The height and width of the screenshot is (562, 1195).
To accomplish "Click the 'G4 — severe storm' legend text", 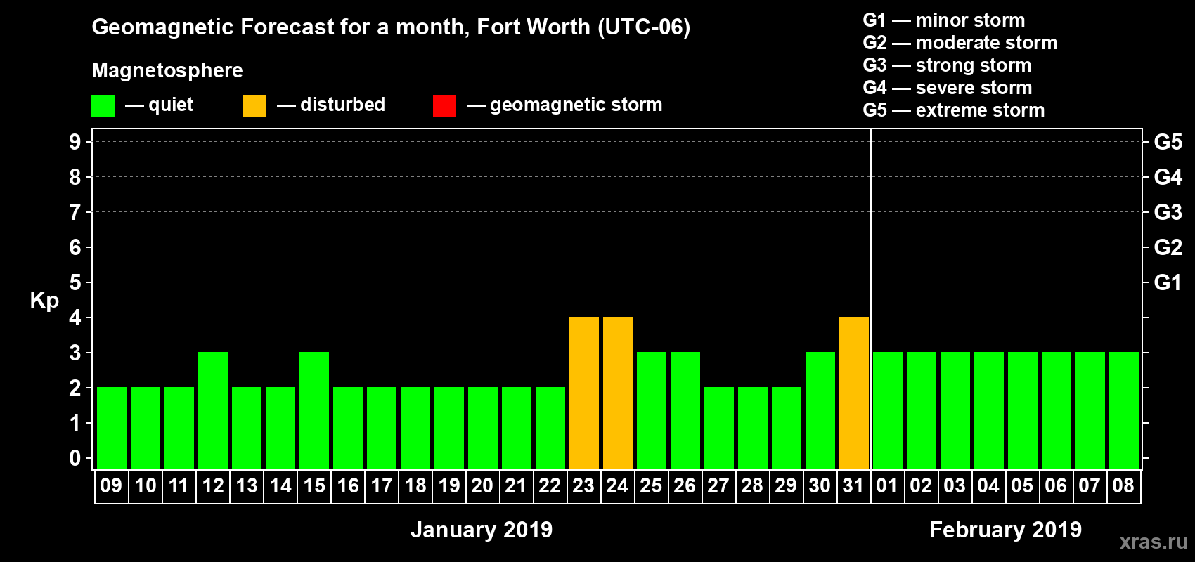I will (948, 88).
